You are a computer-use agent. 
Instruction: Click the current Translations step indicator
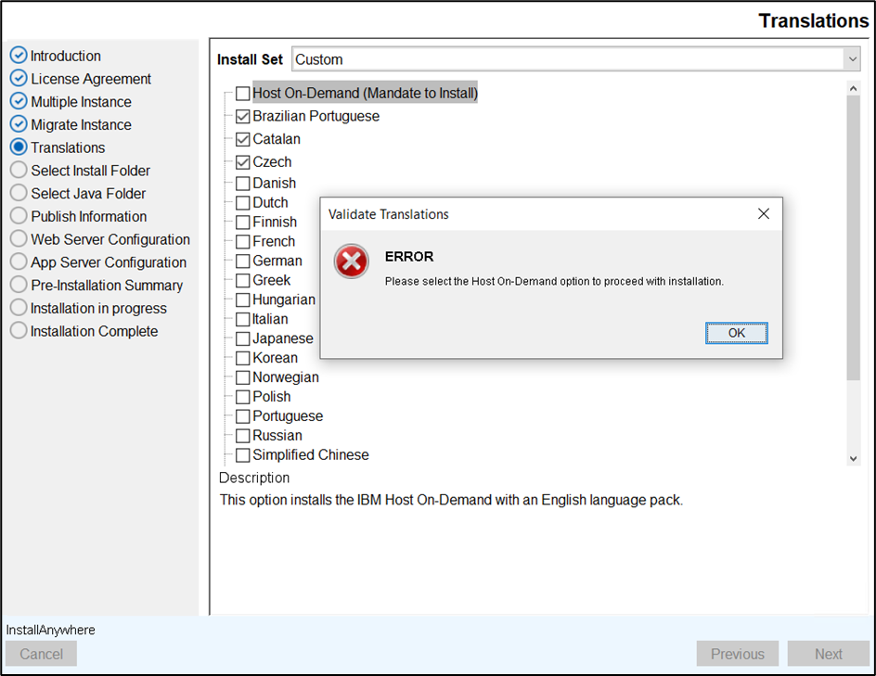(x=19, y=147)
